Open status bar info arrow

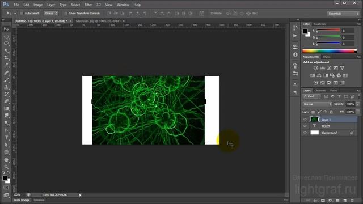[80, 195]
